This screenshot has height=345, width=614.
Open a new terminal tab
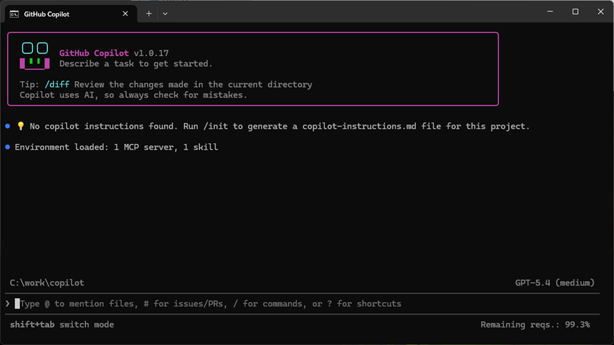[149, 14]
